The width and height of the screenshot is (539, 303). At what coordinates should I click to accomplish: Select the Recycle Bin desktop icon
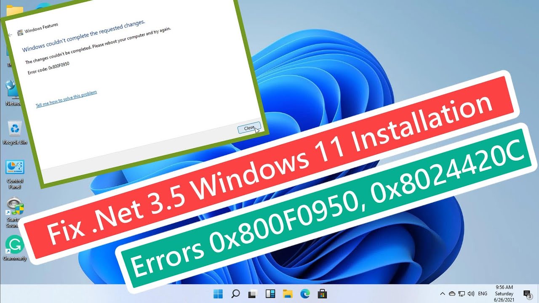pos(15,132)
